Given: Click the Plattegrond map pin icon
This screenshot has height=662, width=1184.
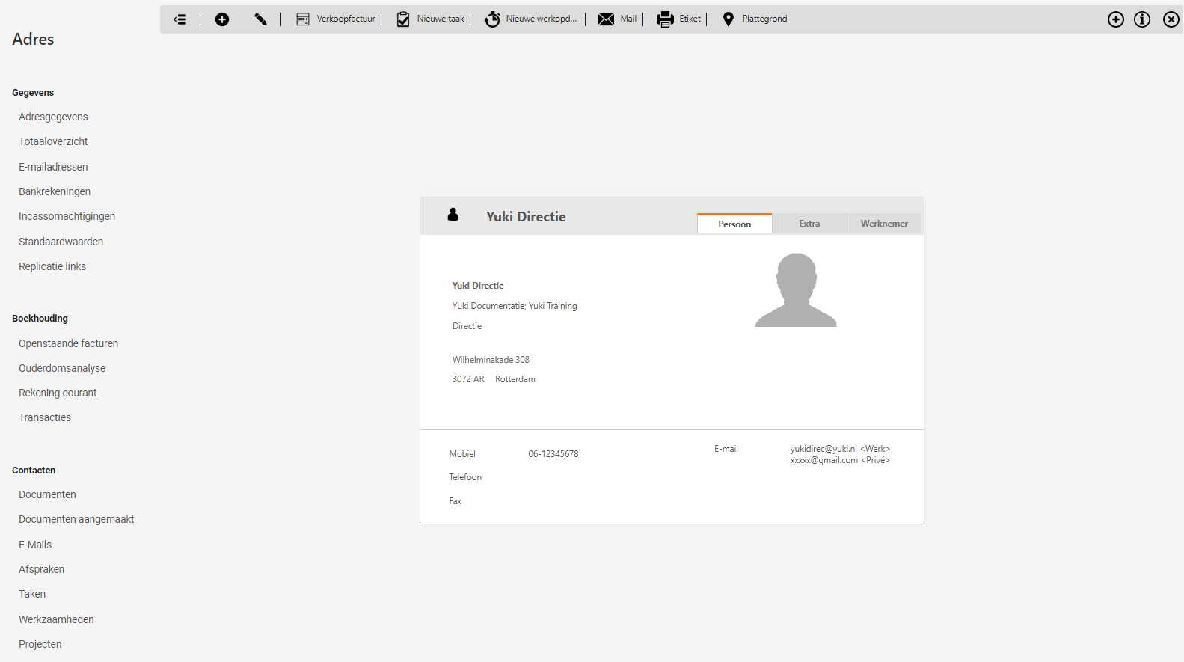Looking at the screenshot, I should (x=729, y=19).
